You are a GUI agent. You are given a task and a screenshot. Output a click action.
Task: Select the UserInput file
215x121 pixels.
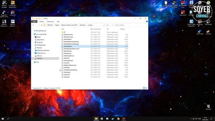point(67,77)
